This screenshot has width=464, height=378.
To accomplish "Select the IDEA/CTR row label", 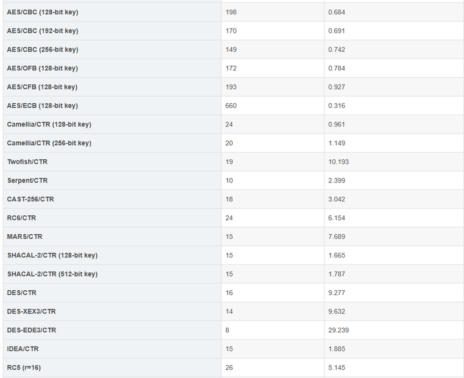I will 23,349.
